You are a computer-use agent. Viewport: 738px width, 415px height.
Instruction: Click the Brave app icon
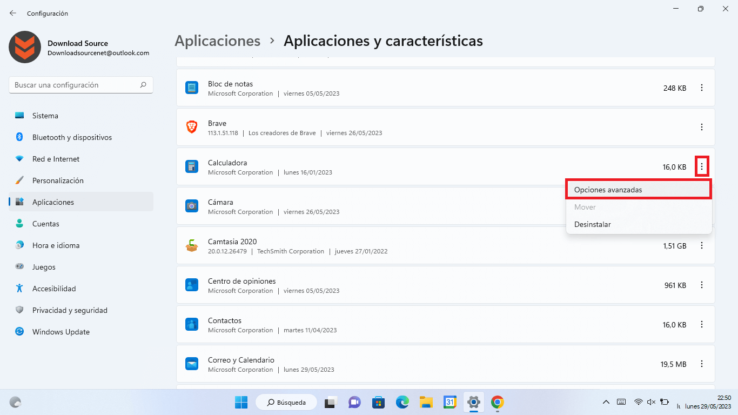(192, 128)
